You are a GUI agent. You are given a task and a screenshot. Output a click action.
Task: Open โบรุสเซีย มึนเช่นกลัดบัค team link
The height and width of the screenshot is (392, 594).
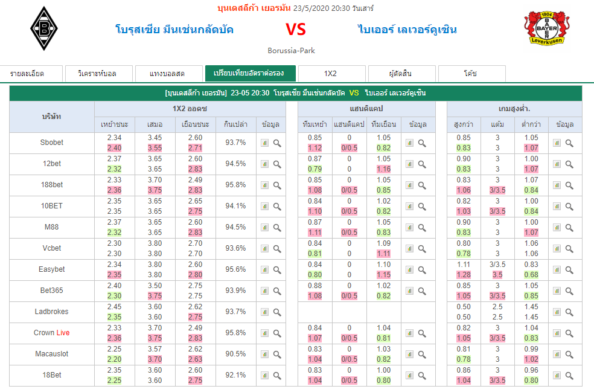point(174,29)
